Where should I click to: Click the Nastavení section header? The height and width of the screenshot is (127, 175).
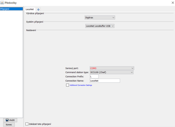31,30
